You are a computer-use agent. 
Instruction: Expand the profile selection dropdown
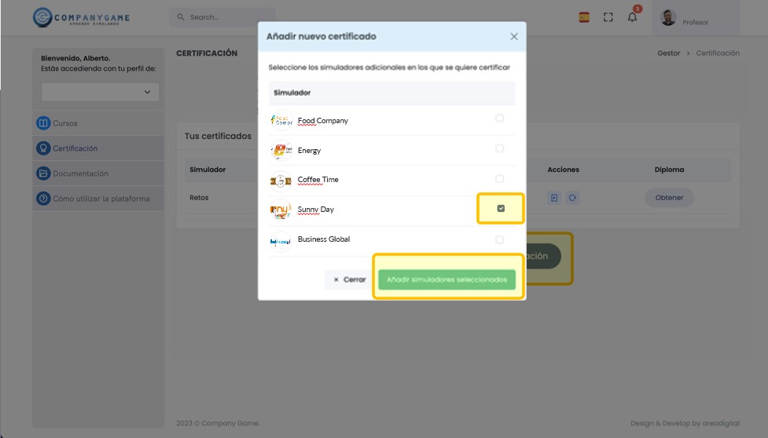point(100,92)
